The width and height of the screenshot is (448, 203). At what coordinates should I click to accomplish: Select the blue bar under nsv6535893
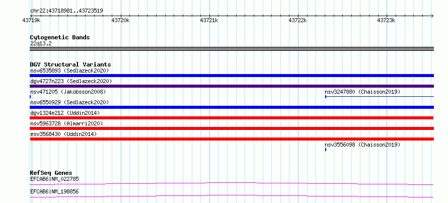[232, 76]
